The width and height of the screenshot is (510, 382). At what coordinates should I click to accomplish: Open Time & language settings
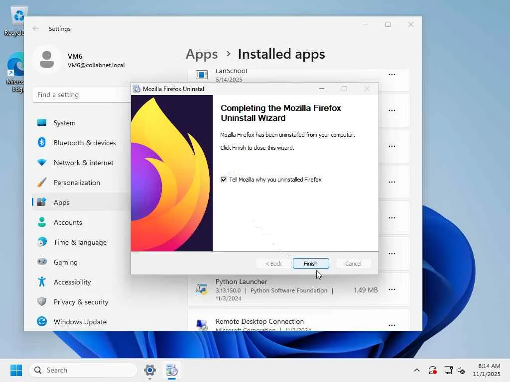tap(81, 242)
